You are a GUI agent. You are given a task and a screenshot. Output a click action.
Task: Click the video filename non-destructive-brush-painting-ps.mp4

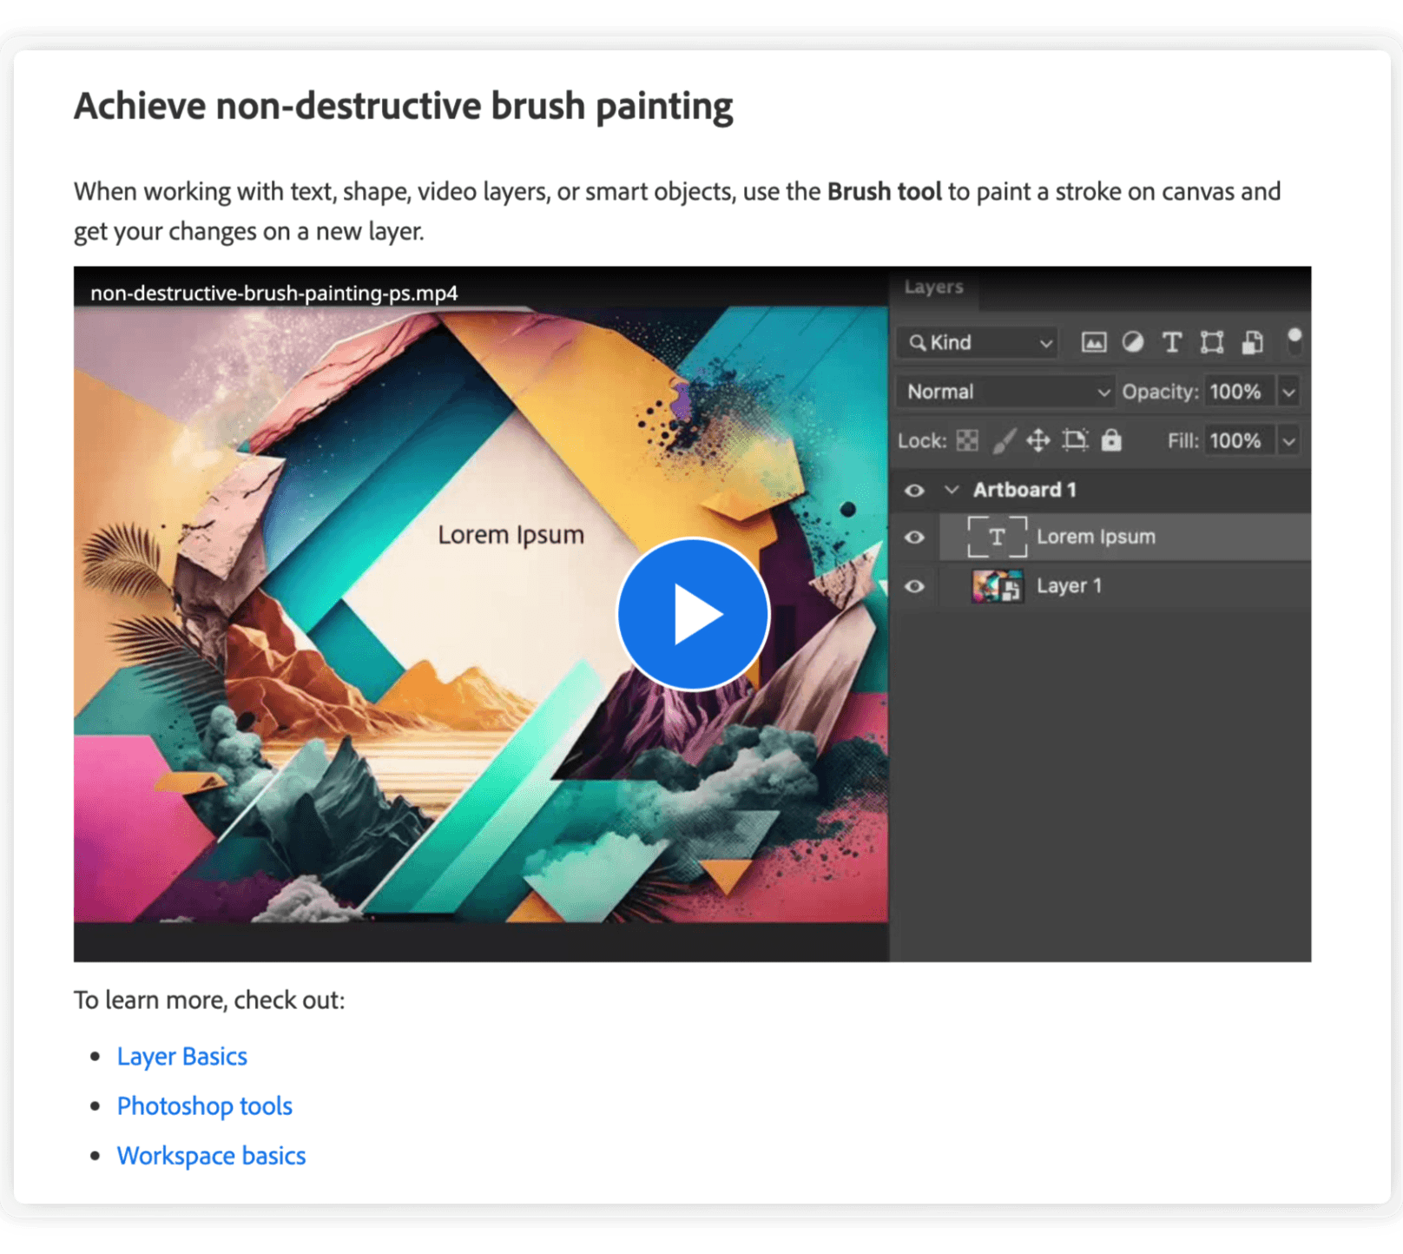click(x=274, y=294)
